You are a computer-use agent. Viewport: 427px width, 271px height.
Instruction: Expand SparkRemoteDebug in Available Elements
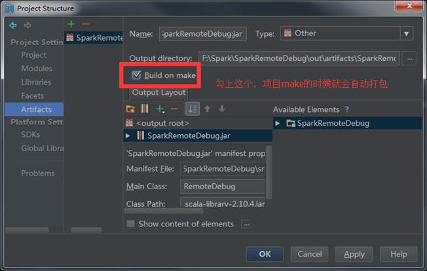pyautogui.click(x=278, y=123)
